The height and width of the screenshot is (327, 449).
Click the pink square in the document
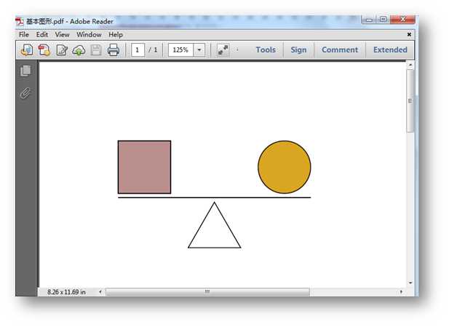coord(144,167)
